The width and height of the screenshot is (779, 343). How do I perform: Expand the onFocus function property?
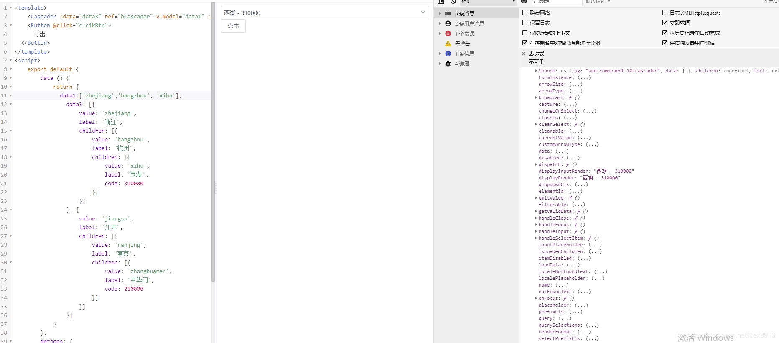click(536, 298)
